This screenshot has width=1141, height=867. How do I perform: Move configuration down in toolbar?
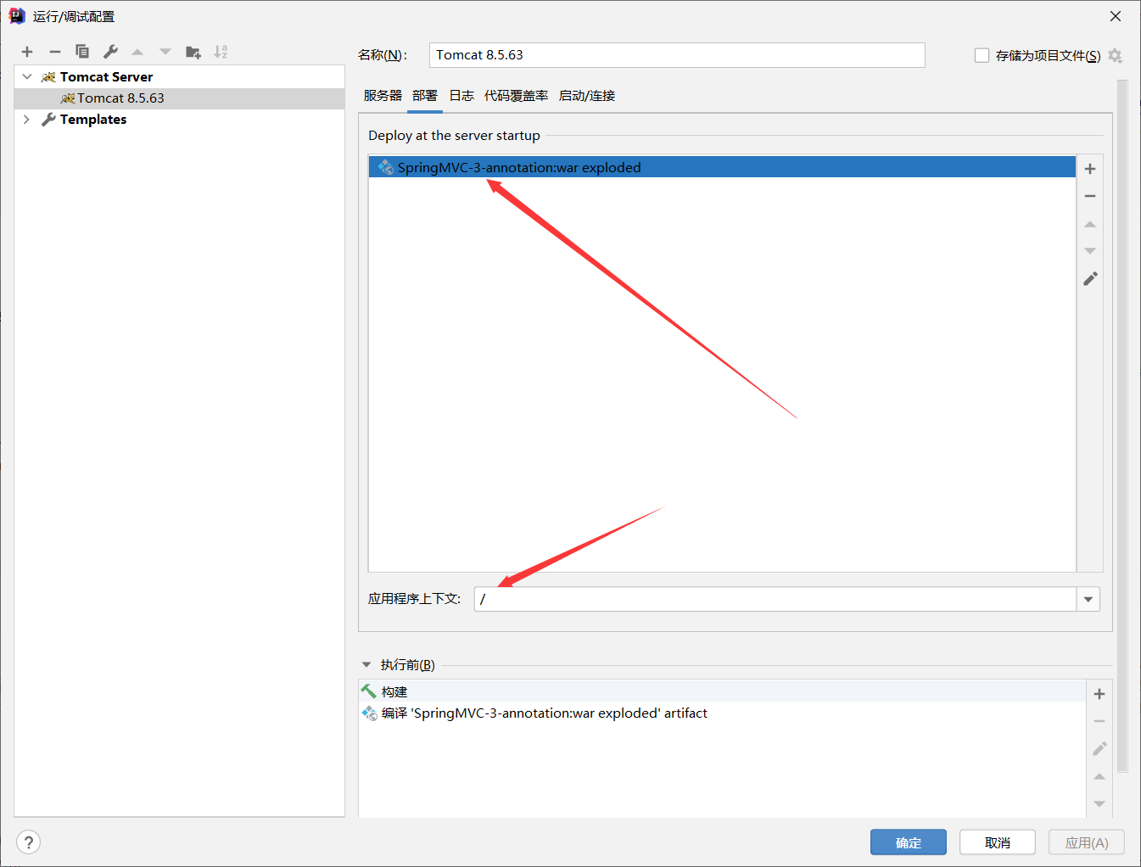coord(165,52)
